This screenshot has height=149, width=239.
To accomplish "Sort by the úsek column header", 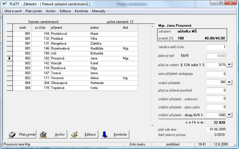I will (22, 27).
